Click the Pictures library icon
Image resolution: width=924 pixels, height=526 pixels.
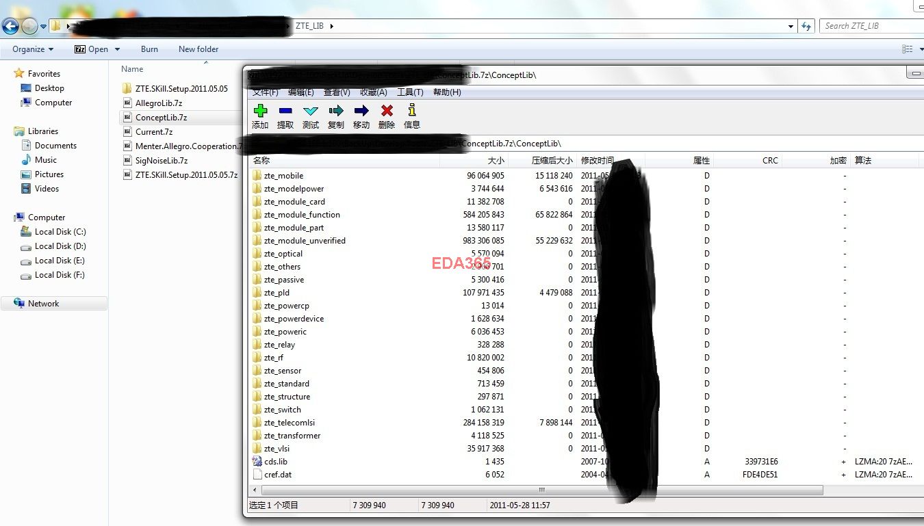click(26, 174)
